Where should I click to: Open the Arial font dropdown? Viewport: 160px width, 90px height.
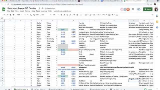point(46,15)
